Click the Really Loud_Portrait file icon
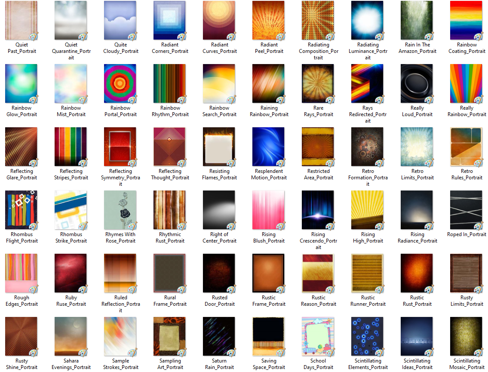This screenshot has height=372, width=488. (x=417, y=83)
